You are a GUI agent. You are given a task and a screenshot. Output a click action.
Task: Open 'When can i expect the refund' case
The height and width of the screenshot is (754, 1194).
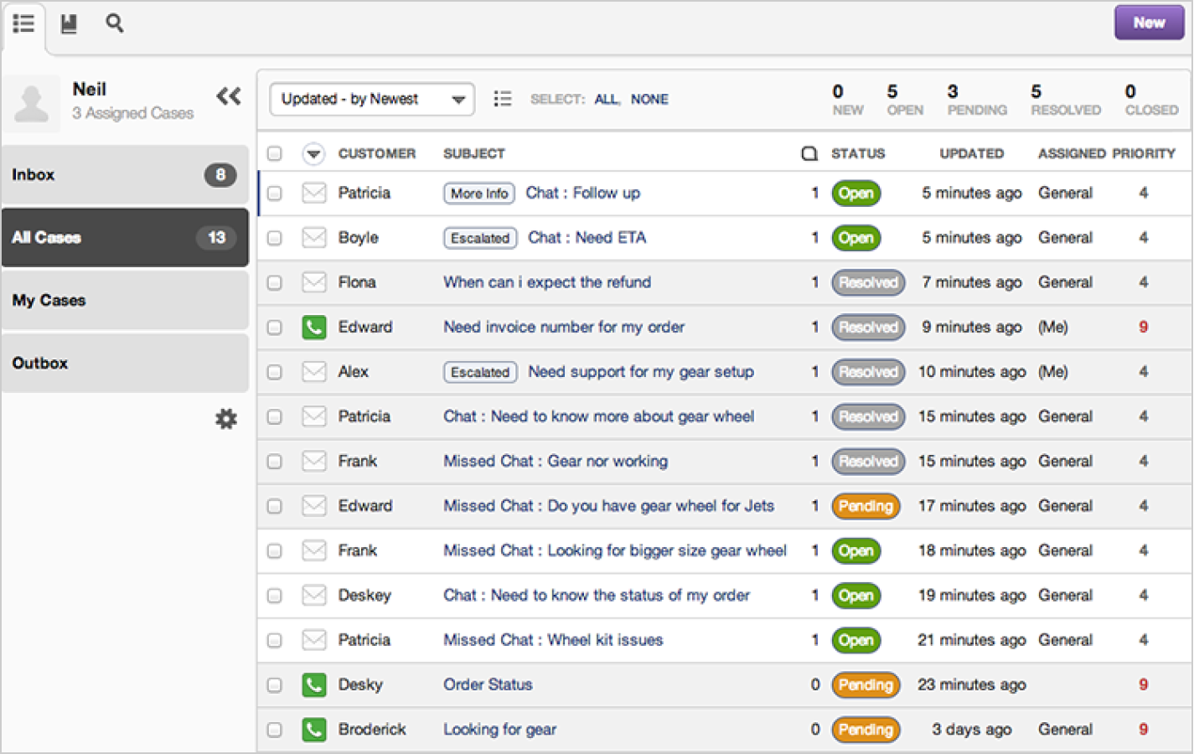point(547,282)
